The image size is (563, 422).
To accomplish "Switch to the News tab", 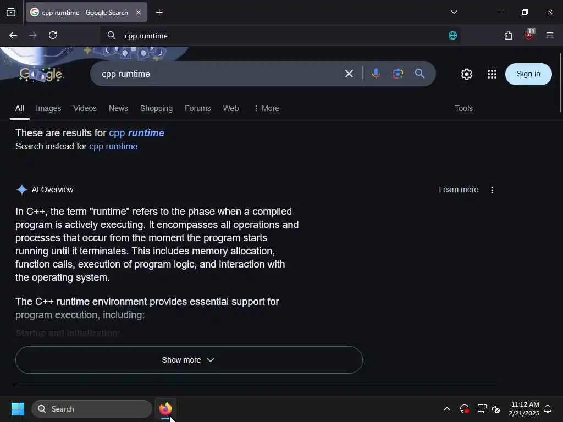I will (118, 108).
